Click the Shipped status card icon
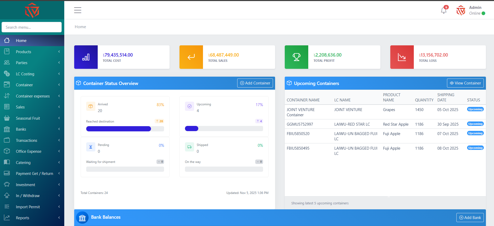The width and height of the screenshot is (494, 226). (x=189, y=147)
